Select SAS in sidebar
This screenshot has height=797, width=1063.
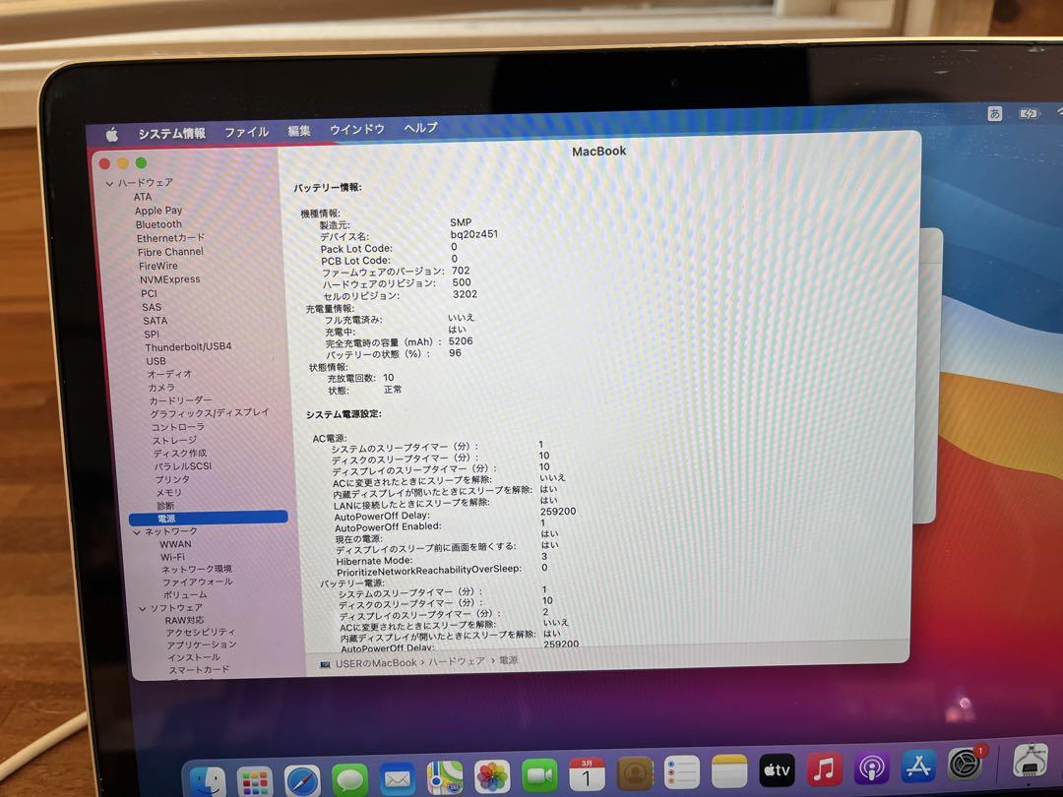tap(152, 307)
